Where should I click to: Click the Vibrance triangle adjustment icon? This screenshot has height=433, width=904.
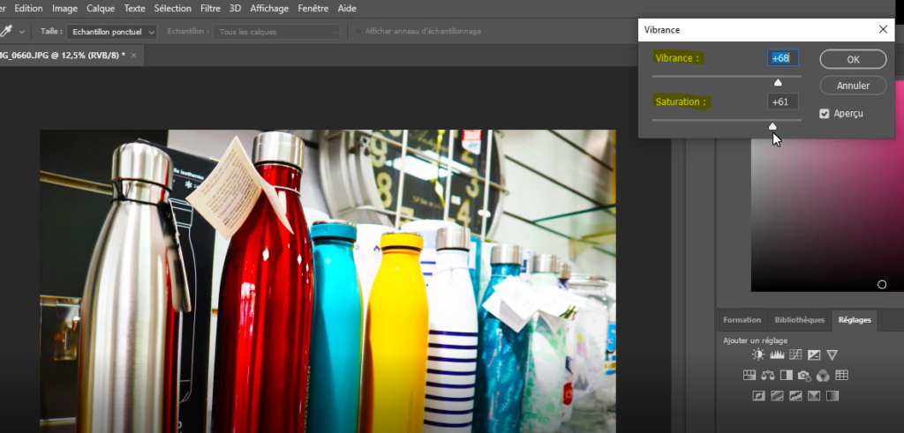pos(832,355)
